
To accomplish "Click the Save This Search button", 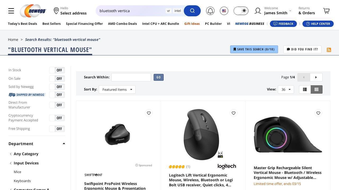I will point(254,49).
